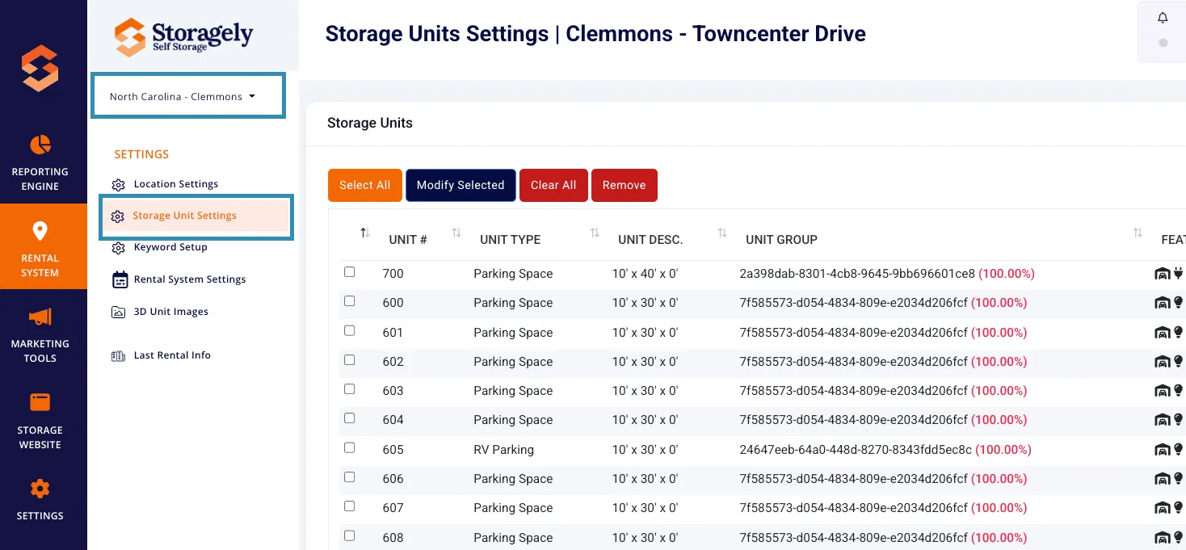Open the North Carolina - Clemmons location dropdown
This screenshot has height=550, width=1186.
click(x=188, y=96)
